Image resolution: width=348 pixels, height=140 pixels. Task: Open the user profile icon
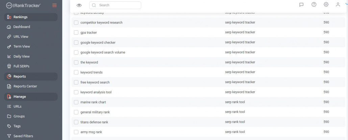[338, 4]
